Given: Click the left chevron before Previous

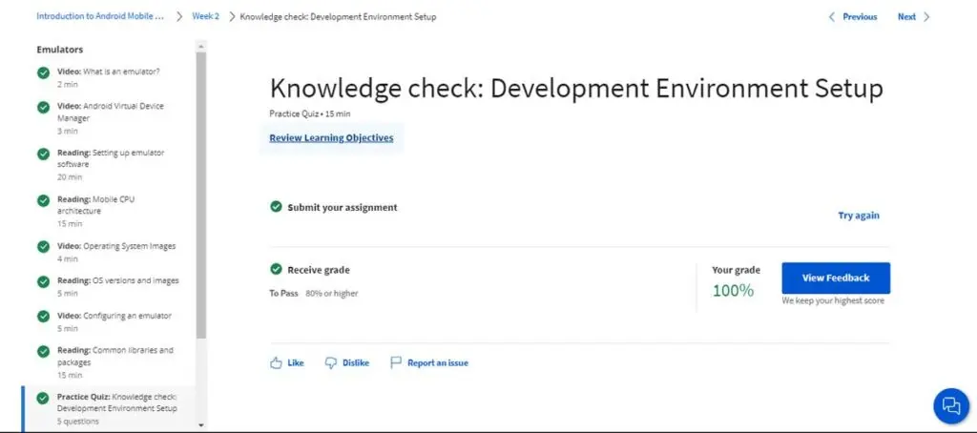Looking at the screenshot, I should tap(831, 17).
